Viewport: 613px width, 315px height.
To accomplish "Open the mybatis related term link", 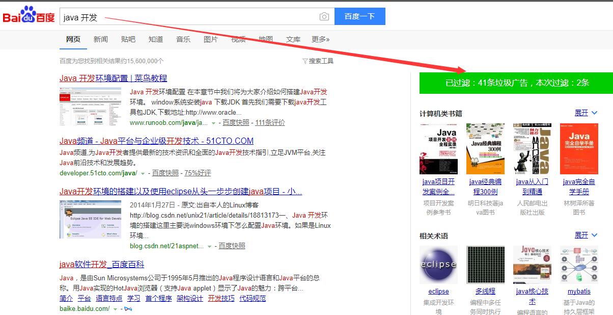I will [579, 292].
